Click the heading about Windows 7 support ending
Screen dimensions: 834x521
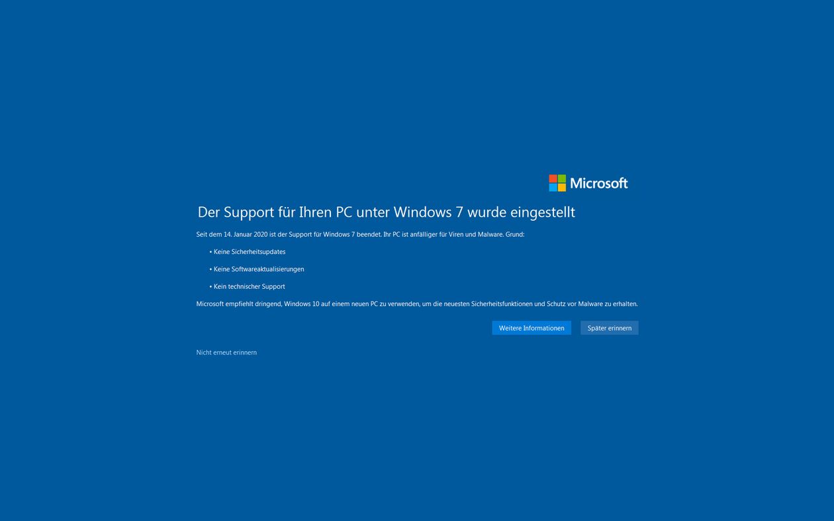tap(387, 212)
